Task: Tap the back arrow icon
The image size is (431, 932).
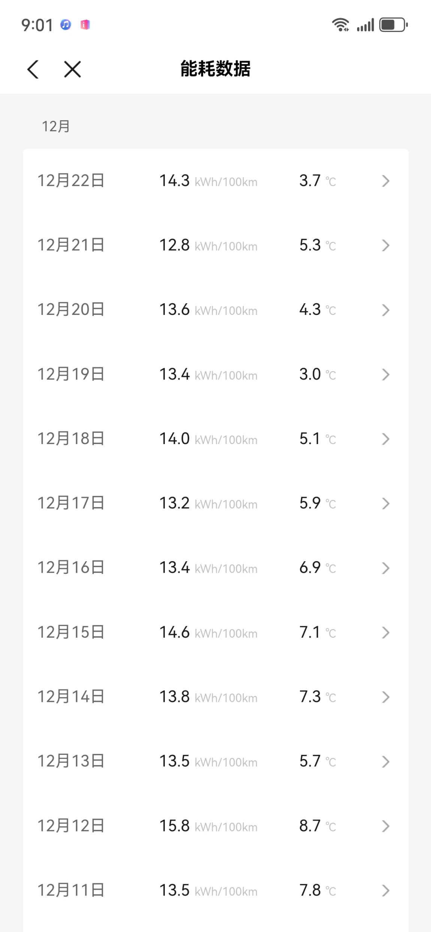Action: click(33, 69)
